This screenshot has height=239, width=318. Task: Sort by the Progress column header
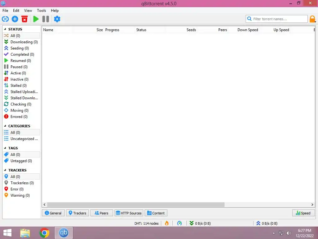tap(120, 30)
